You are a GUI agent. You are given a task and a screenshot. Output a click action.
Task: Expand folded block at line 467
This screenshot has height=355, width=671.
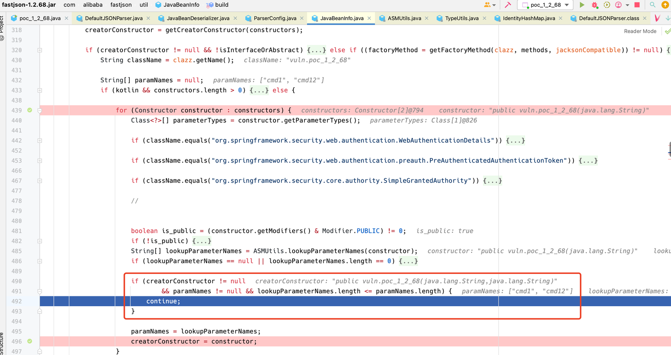click(x=40, y=181)
